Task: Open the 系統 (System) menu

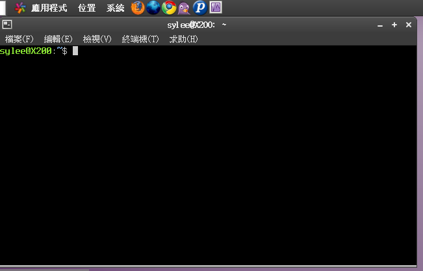Action: pos(116,8)
